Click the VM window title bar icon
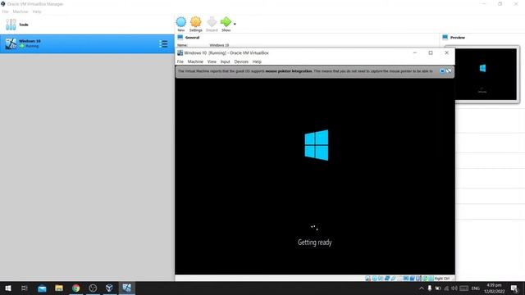 (180, 52)
